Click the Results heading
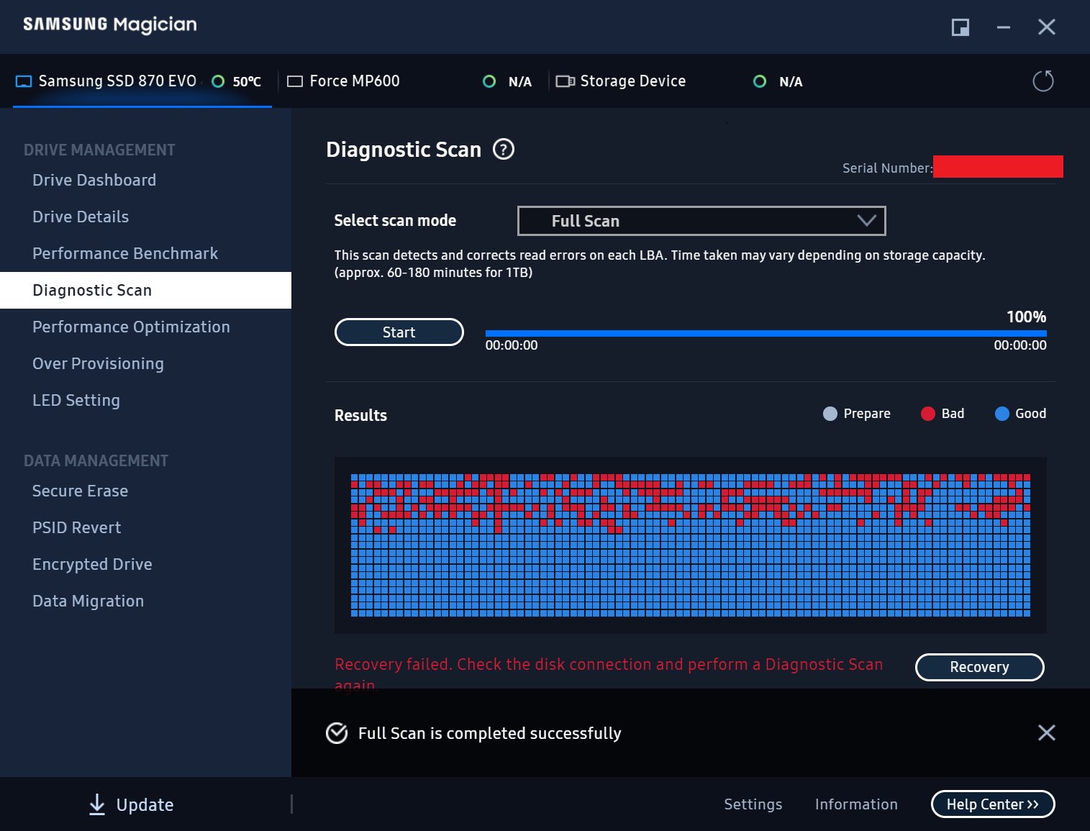 coord(360,416)
